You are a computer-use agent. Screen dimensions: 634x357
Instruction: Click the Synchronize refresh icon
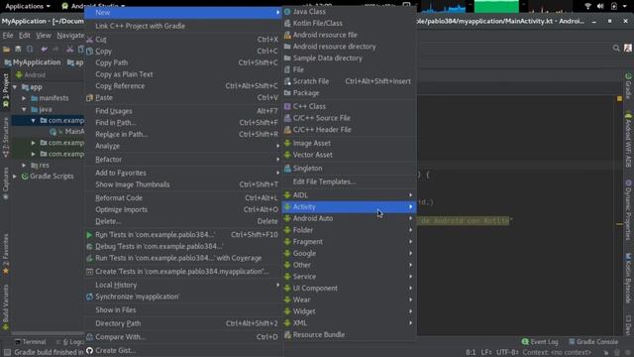pyautogui.click(x=89, y=297)
